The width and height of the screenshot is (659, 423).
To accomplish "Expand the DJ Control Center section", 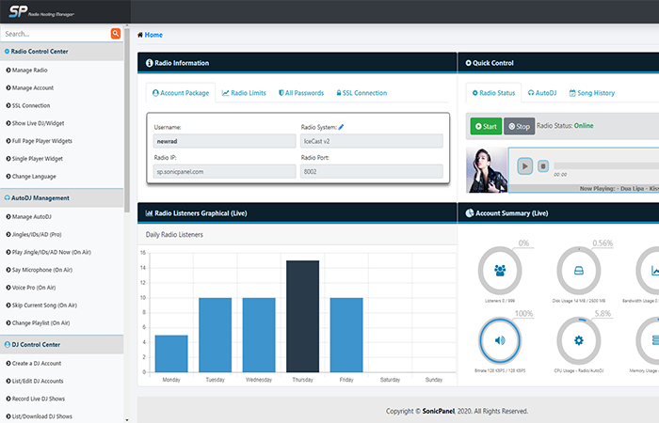I will (61, 345).
